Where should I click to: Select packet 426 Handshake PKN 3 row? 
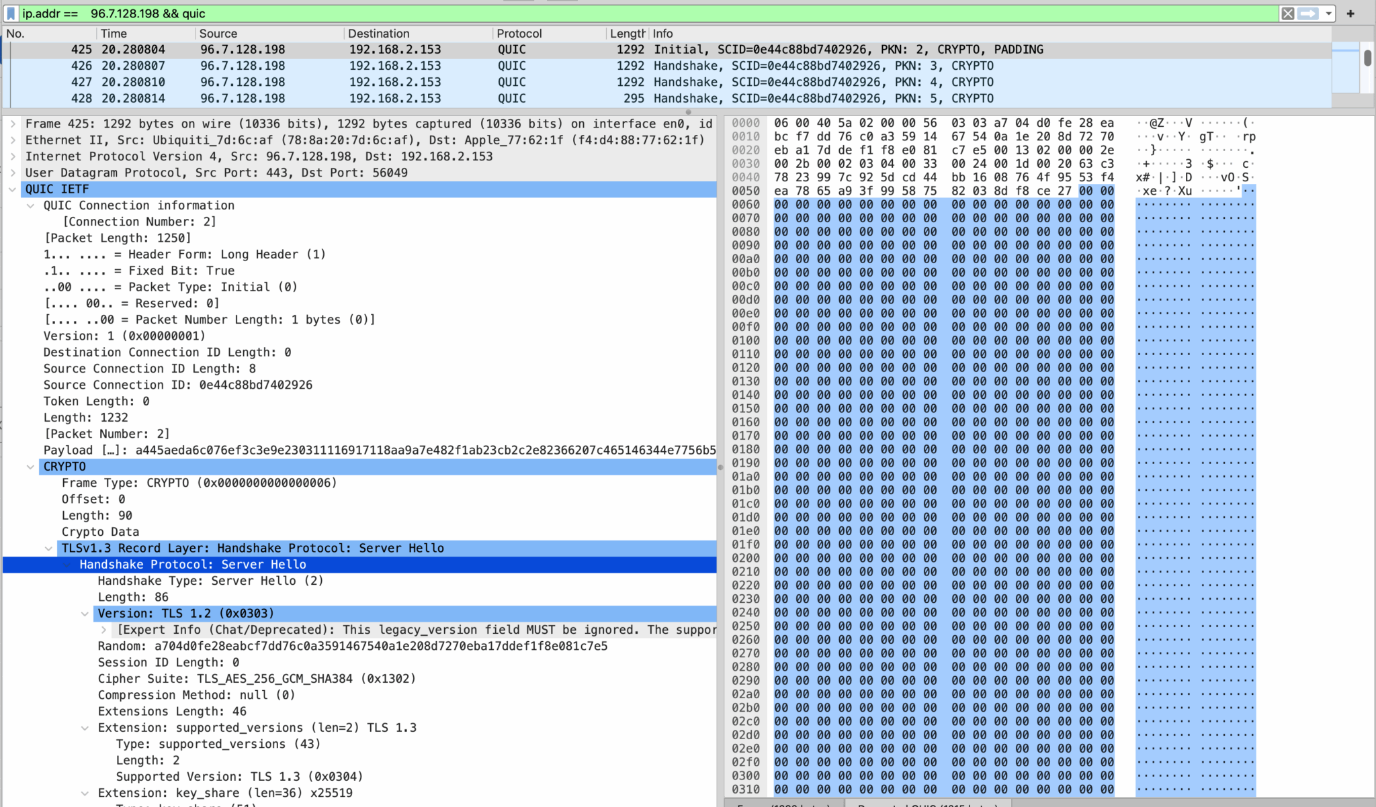[667, 66]
